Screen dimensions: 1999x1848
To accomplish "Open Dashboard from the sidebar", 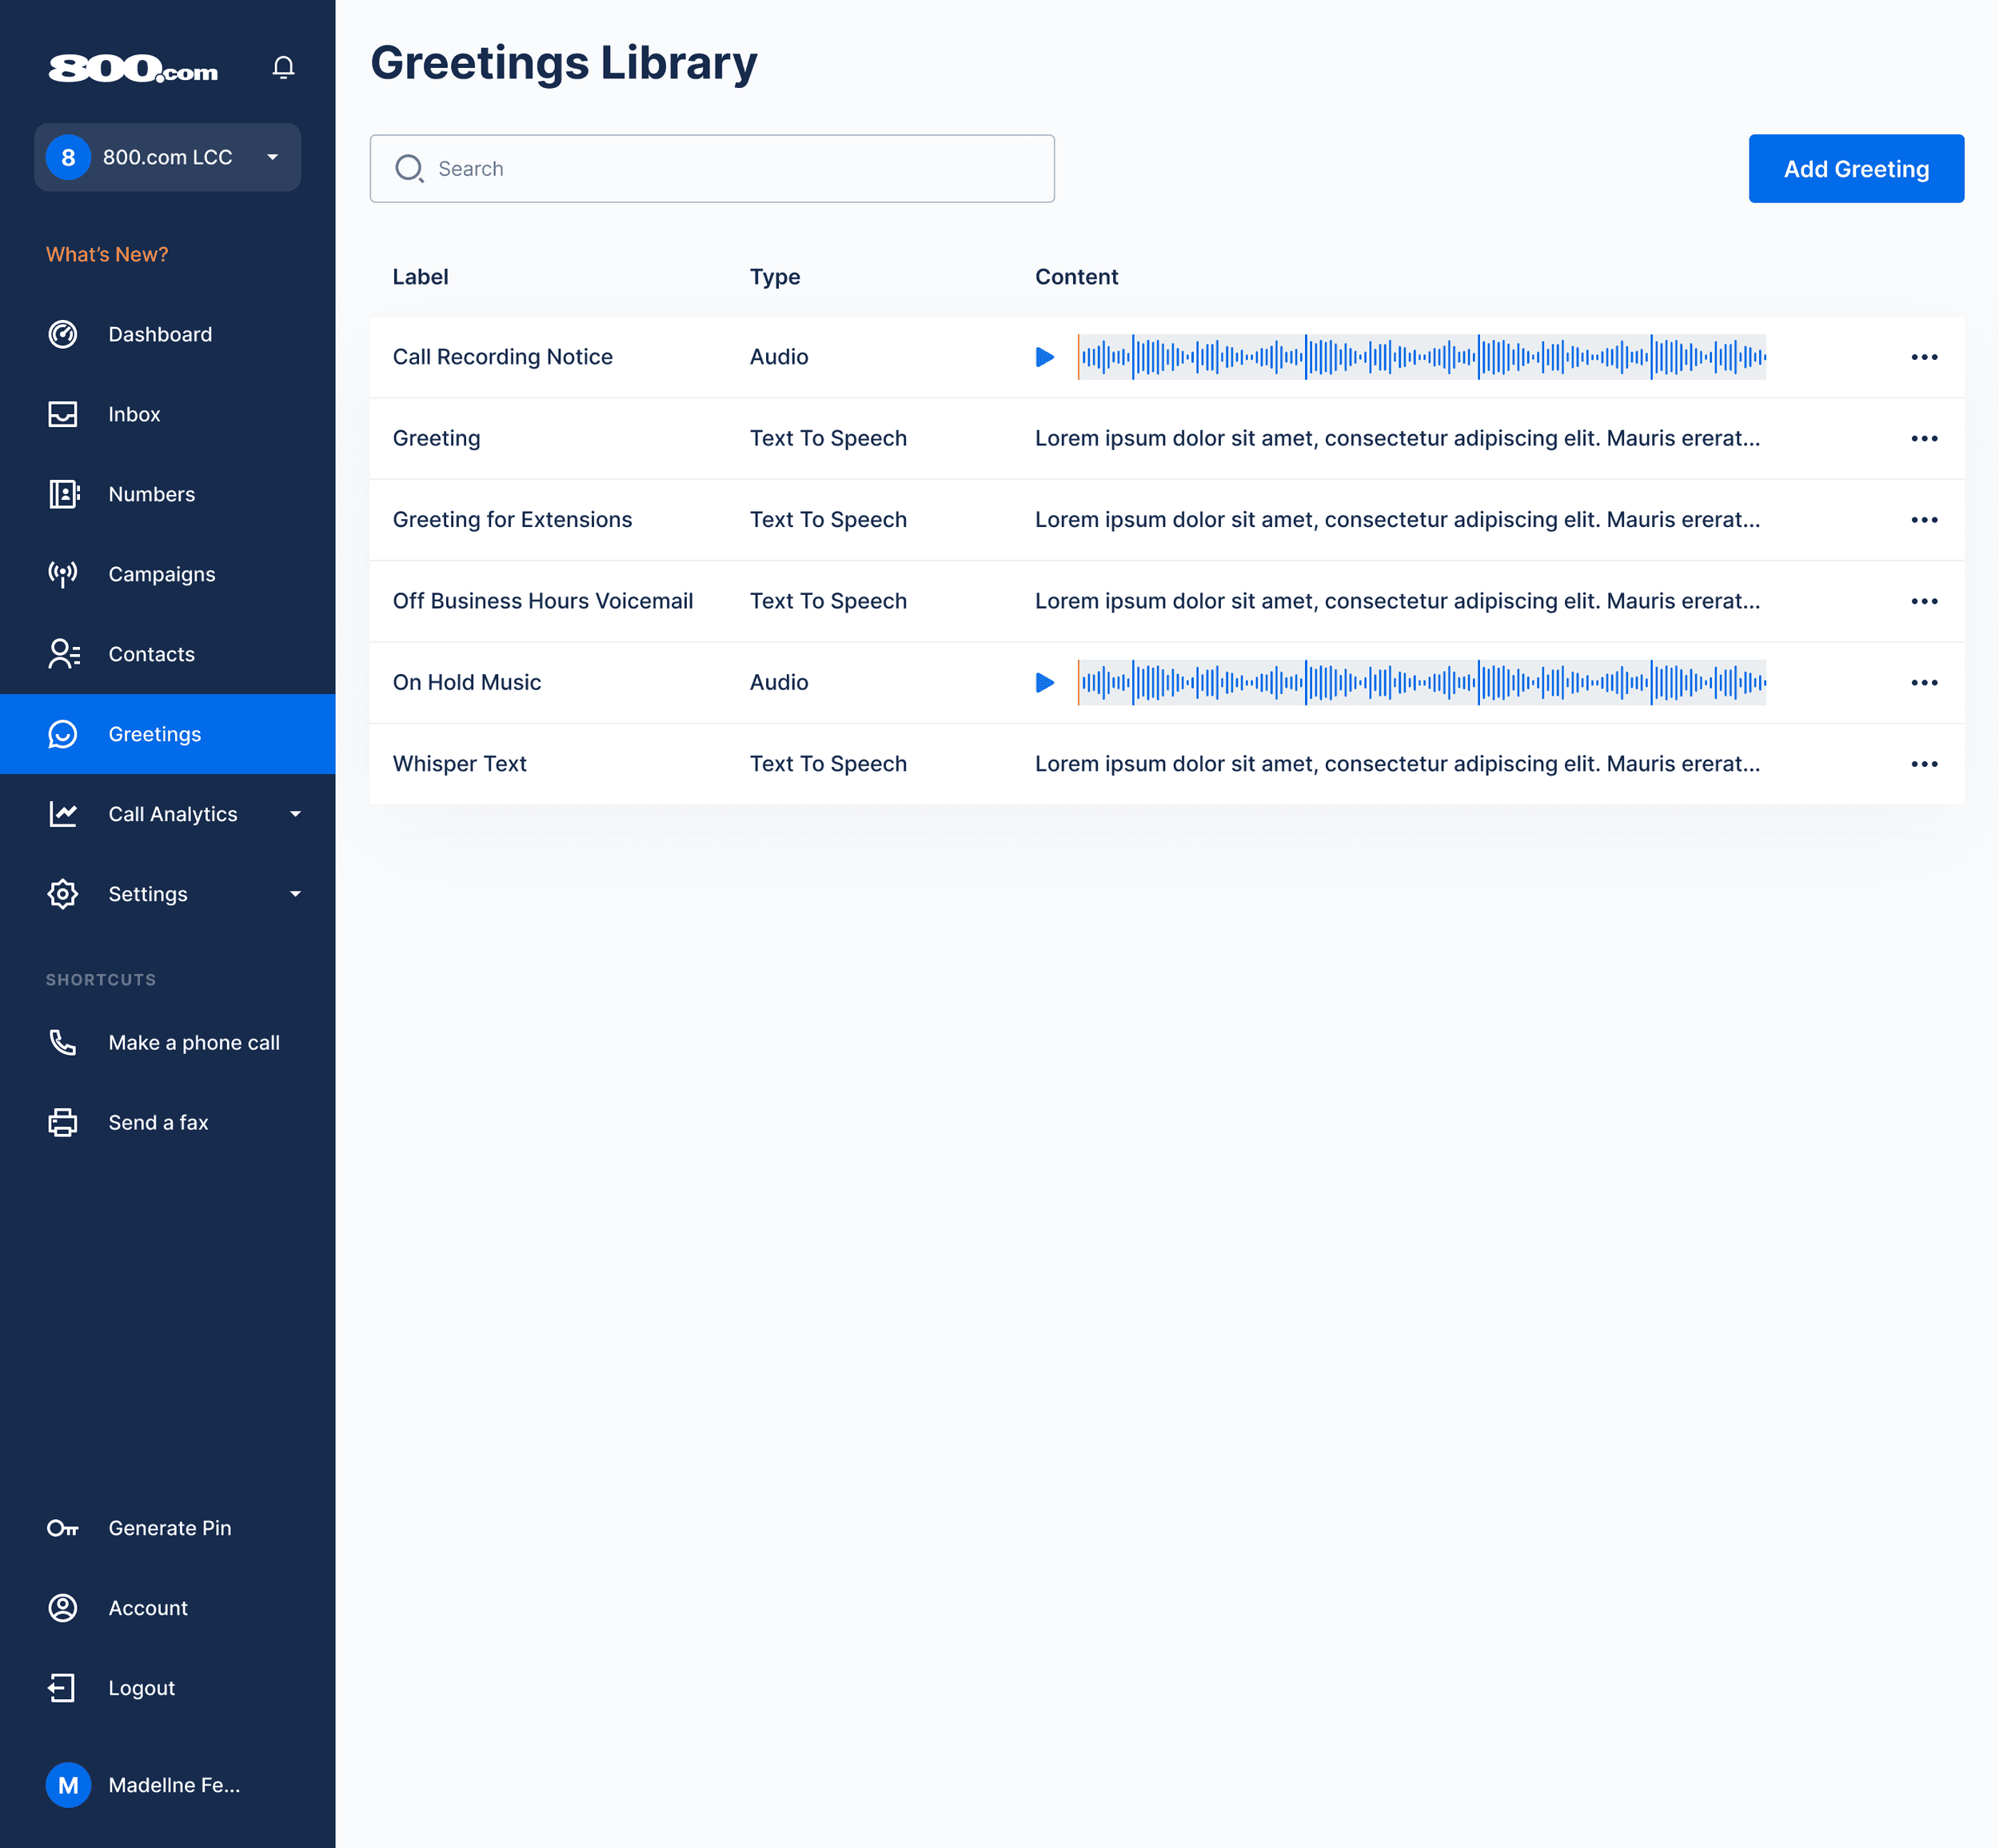I will coord(159,334).
